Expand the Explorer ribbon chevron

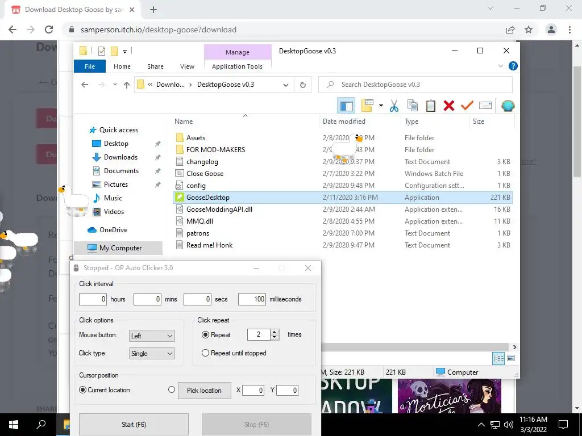(x=500, y=66)
